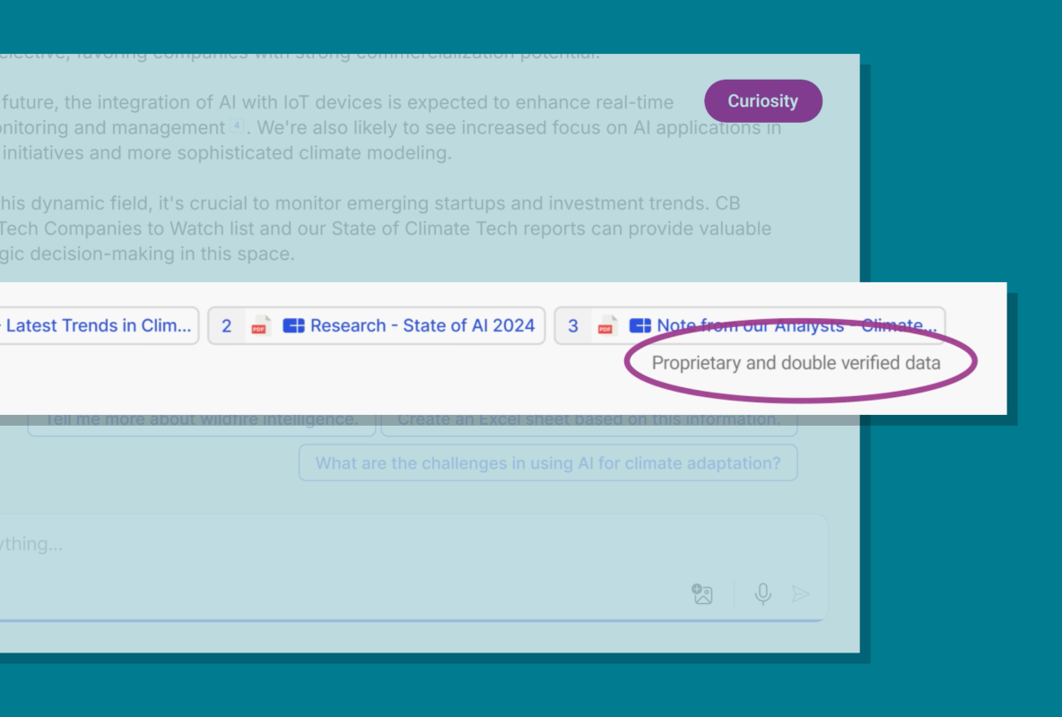The image size is (1062, 717).
Task: Open the Latest Trends in Clim... source
Action: click(99, 326)
